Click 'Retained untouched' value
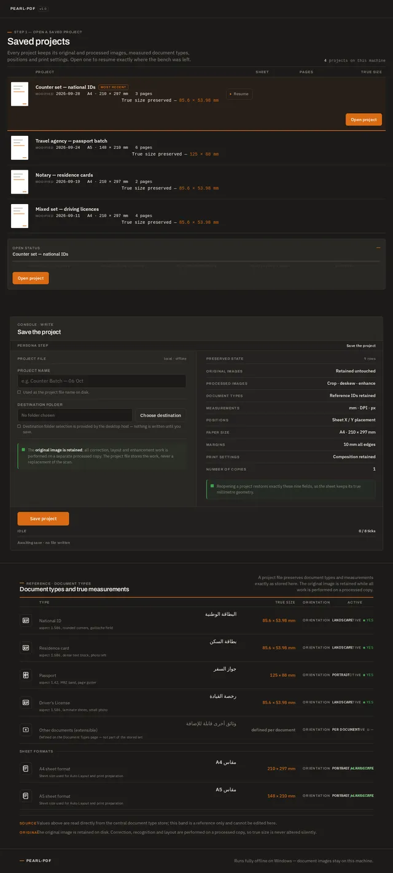393x873 pixels. pyautogui.click(x=356, y=371)
